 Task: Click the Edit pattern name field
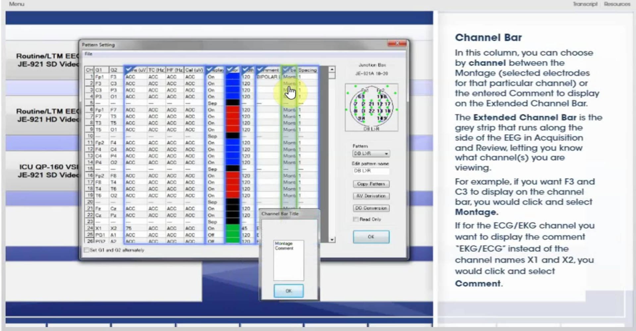coord(371,171)
